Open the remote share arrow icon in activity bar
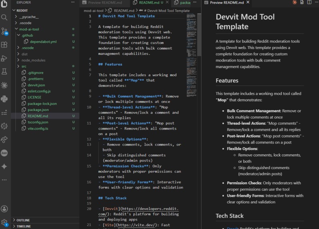Image resolution: width=319 pixels, height=229 pixels. (4, 139)
